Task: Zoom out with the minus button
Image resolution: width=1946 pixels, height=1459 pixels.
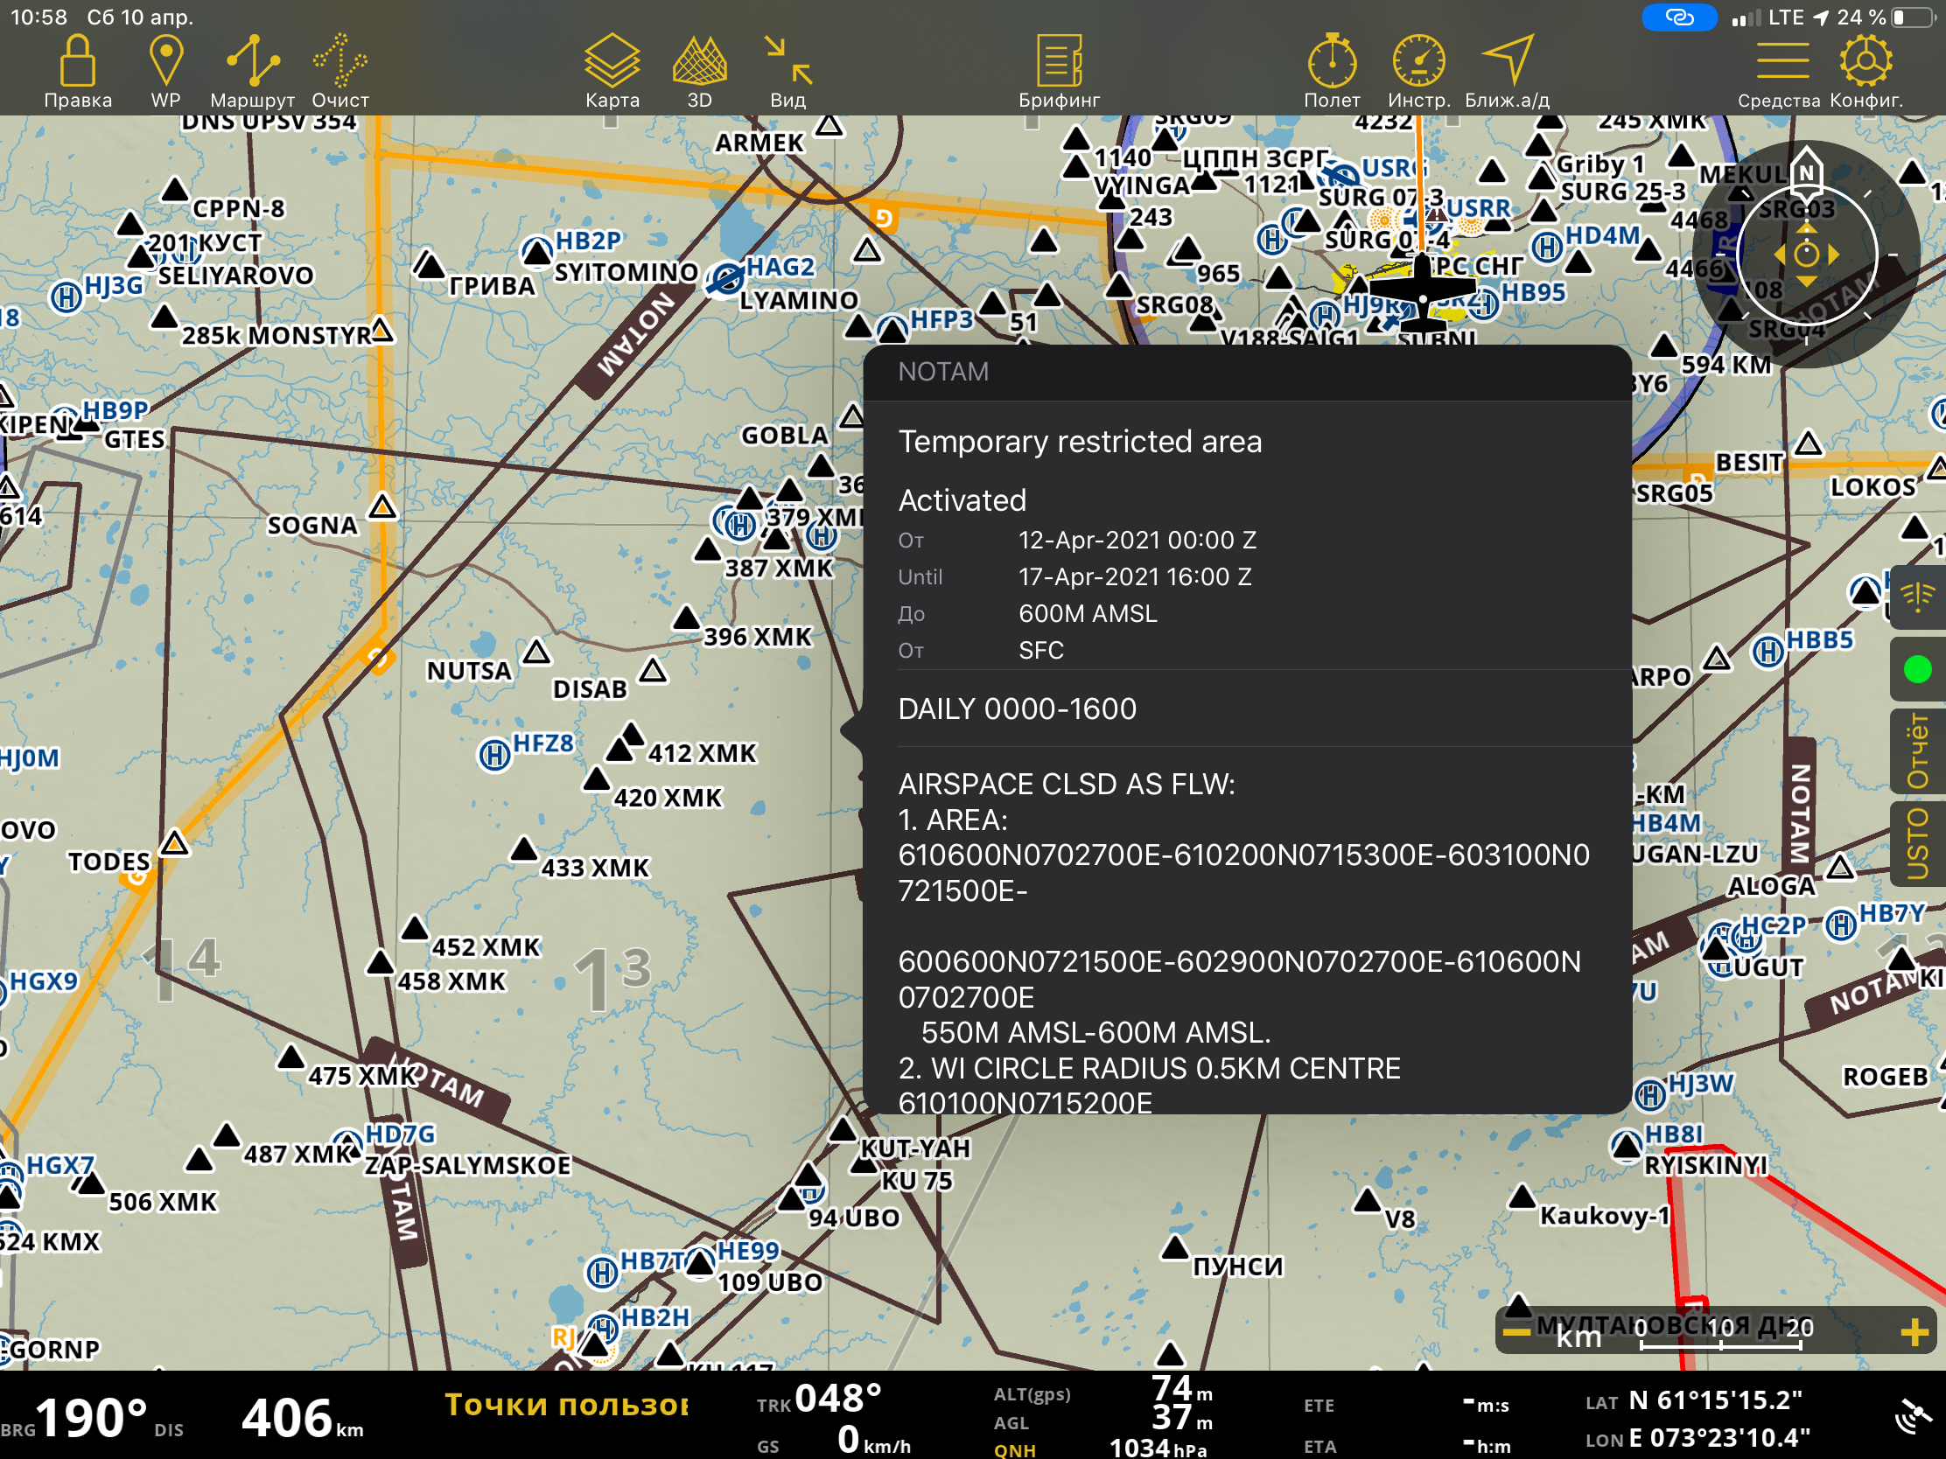Action: 1515,1332
